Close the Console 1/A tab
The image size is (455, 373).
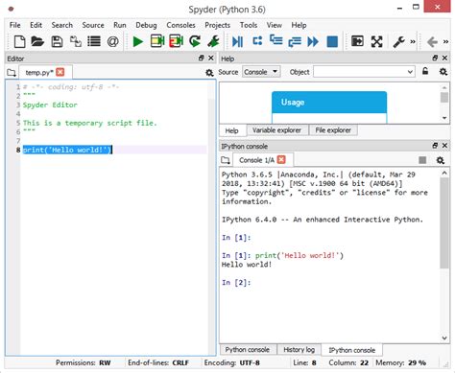tap(281, 159)
